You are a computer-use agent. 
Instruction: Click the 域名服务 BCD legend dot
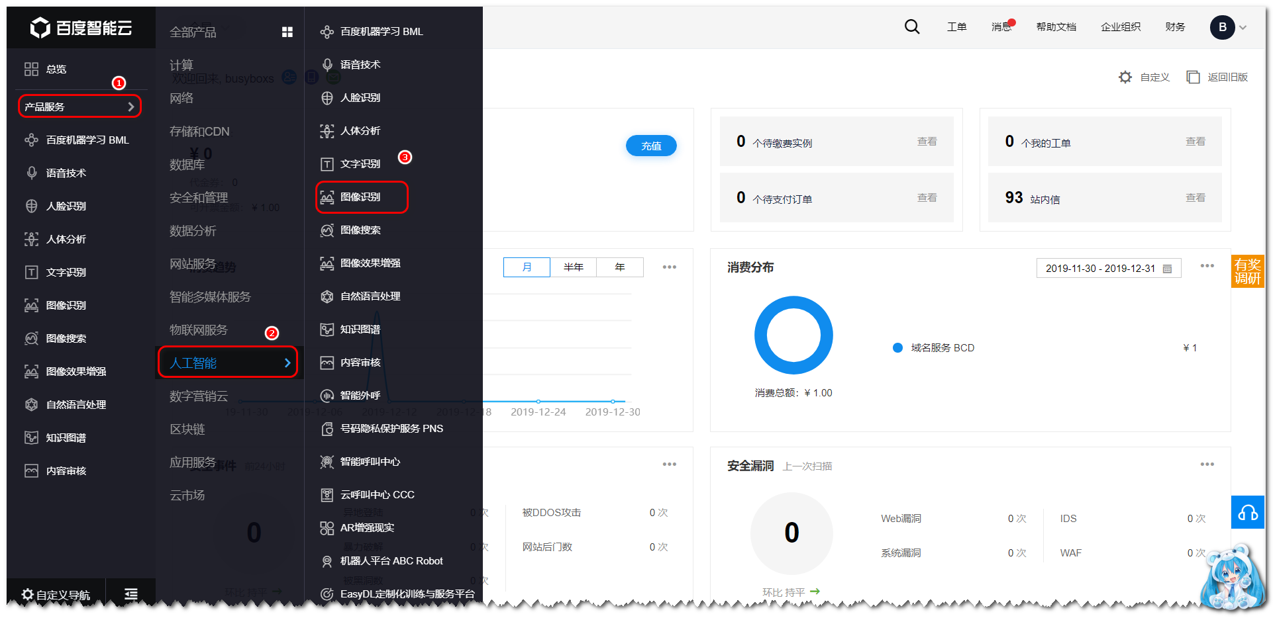(897, 347)
